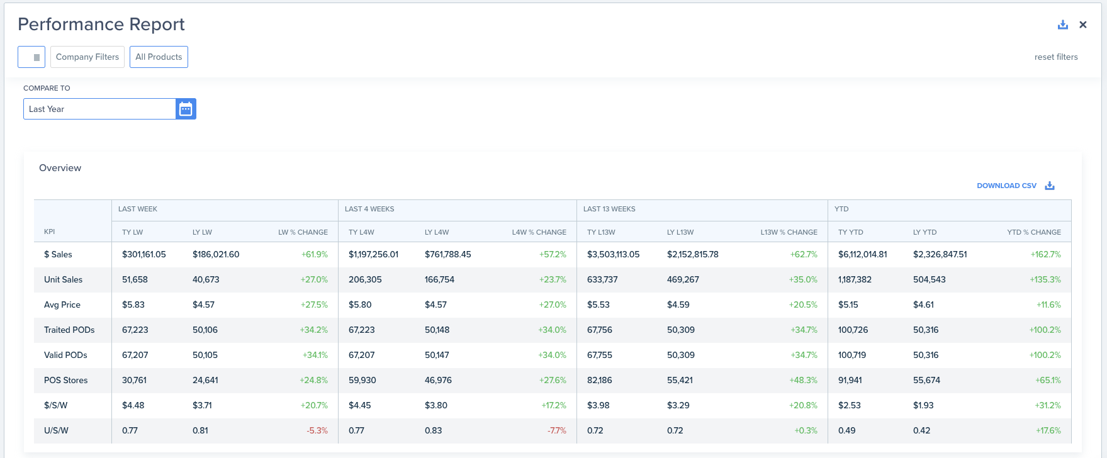Select the Valid PODs row label
Screen dimensions: 1107x458
click(65, 355)
